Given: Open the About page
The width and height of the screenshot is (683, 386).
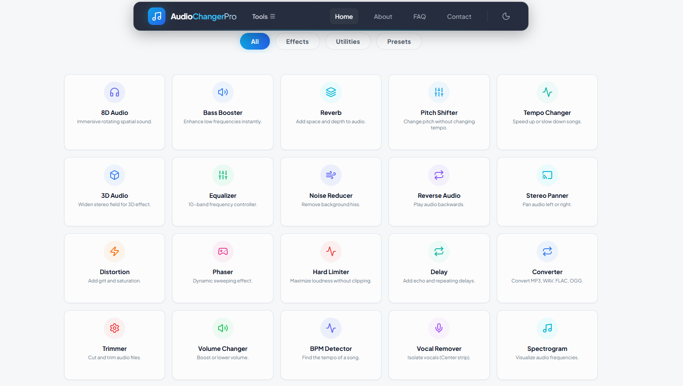Looking at the screenshot, I should (383, 16).
